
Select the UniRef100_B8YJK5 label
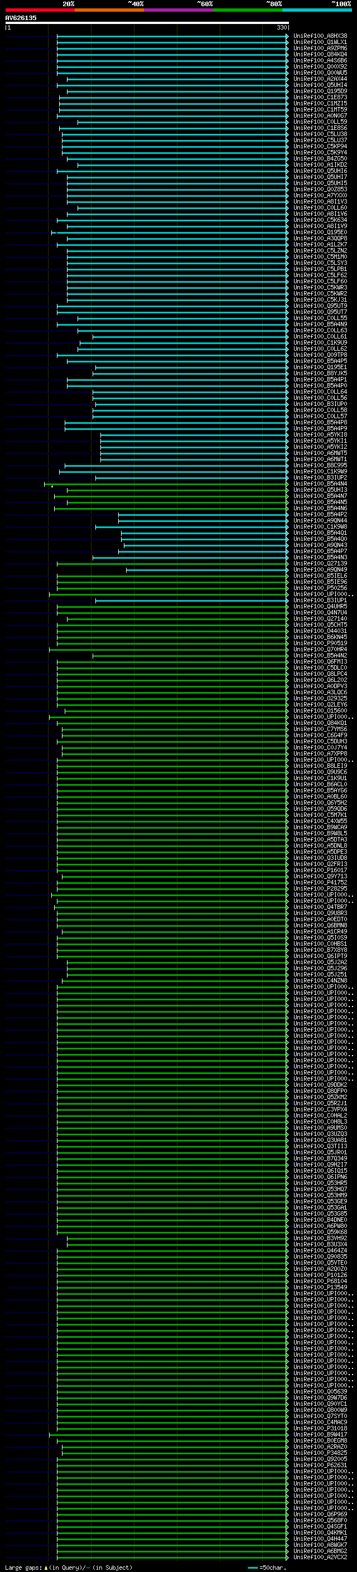tap(320, 374)
